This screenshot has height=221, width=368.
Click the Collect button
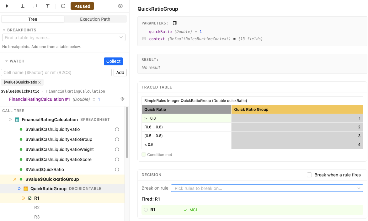(113, 61)
